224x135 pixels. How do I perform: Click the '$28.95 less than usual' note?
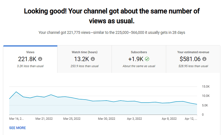(x=193, y=66)
